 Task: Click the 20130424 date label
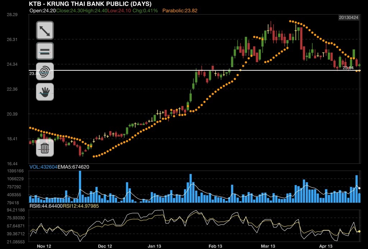(349, 18)
